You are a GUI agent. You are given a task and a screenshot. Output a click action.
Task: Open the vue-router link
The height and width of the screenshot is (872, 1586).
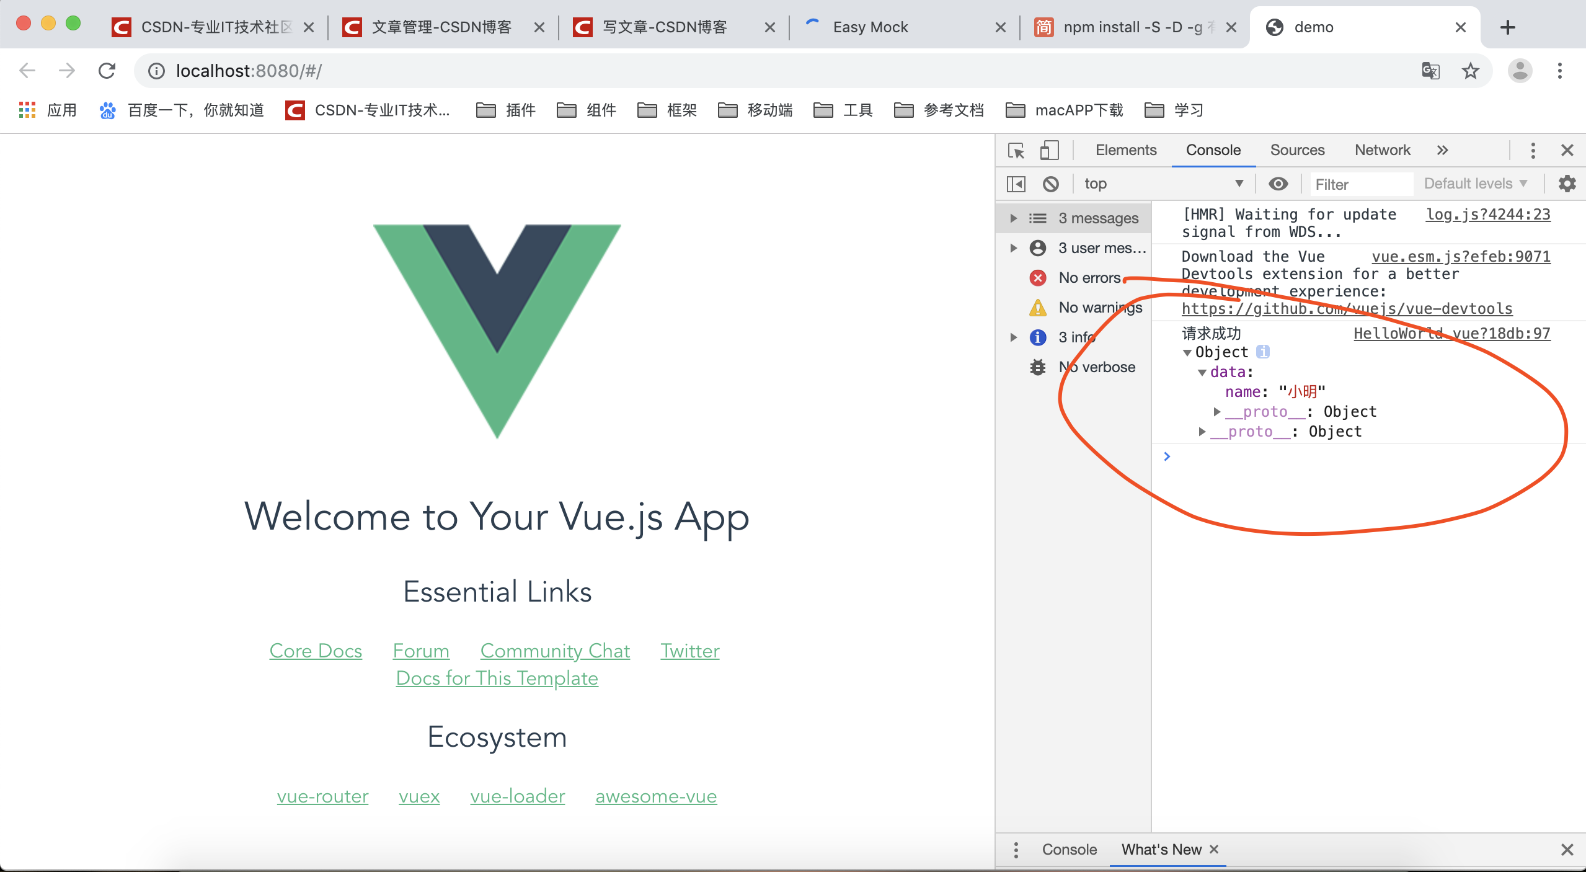(x=322, y=796)
